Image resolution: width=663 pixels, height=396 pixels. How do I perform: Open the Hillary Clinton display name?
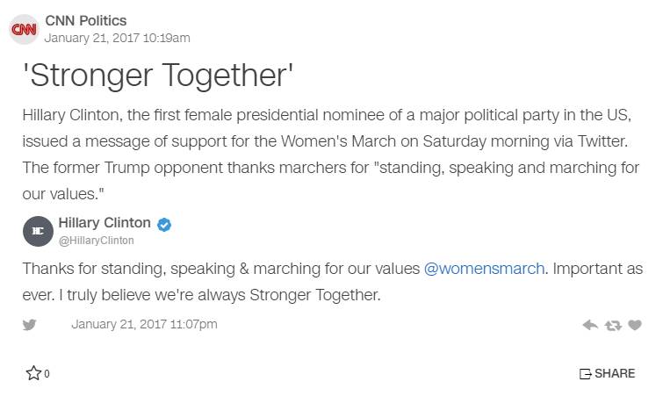pos(104,223)
